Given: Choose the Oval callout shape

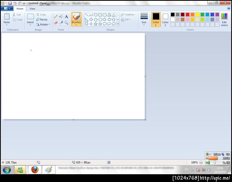Looking at the screenshot, I should coord(109,24).
